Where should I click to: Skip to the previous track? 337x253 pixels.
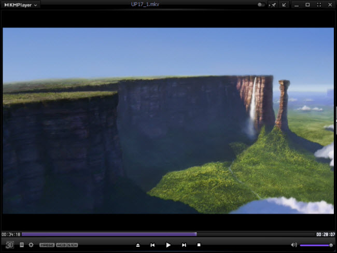click(152, 245)
